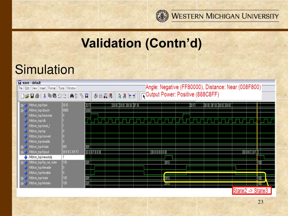This screenshot has height=216, width=288.
Task: Click the Paste clipboard icon
Action: [x=55, y=96]
